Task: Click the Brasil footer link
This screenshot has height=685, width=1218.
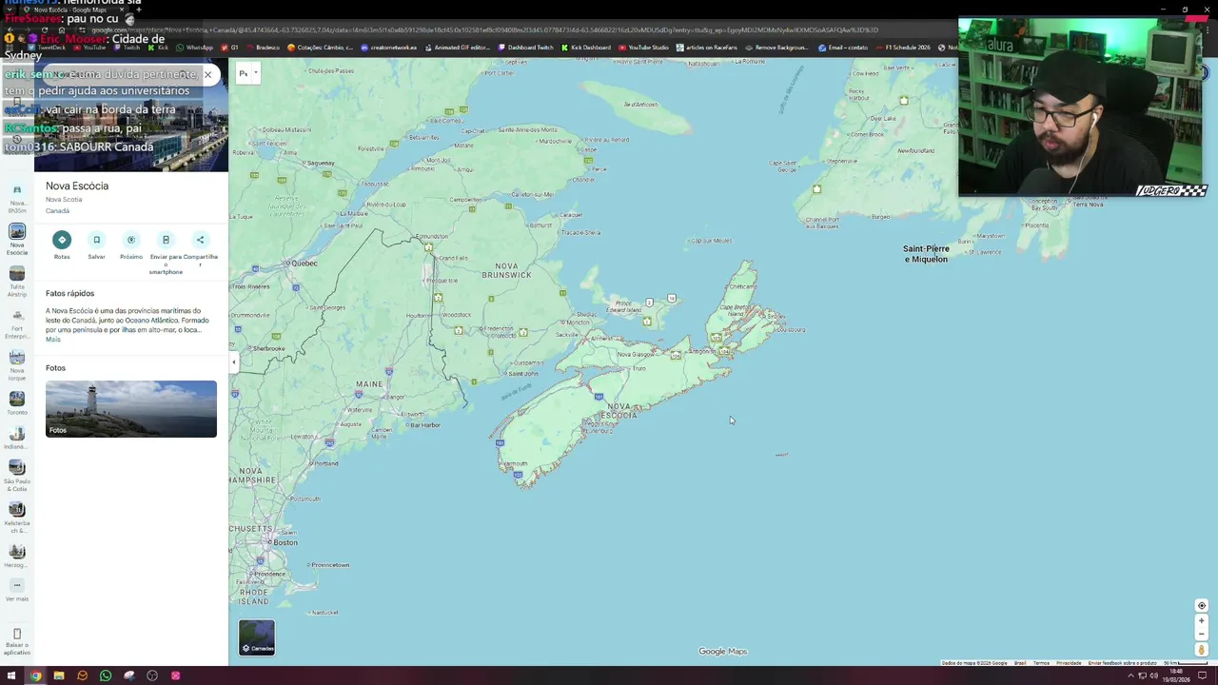Action: pyautogui.click(x=1019, y=663)
